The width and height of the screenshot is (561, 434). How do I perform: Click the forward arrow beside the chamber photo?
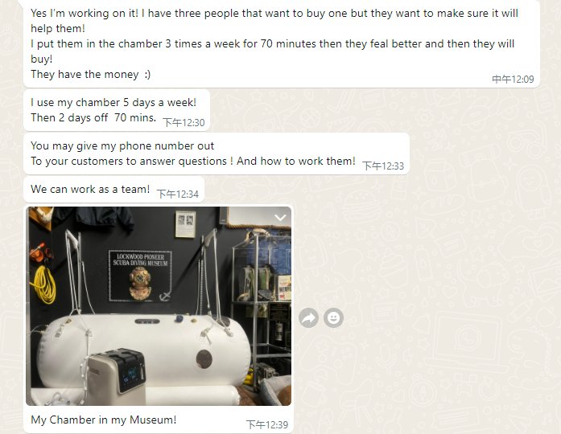(x=308, y=317)
